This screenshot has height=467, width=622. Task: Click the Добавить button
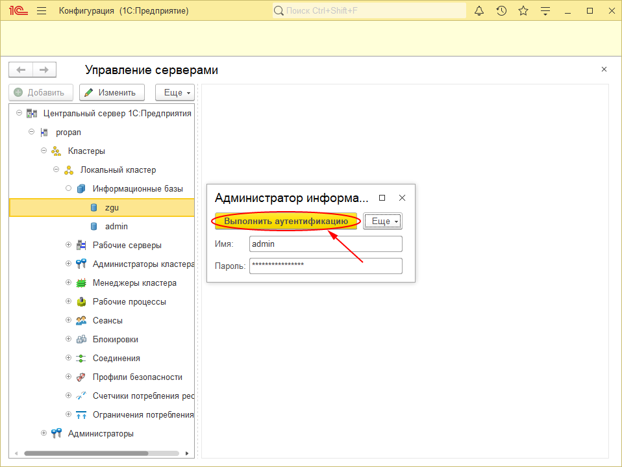click(x=41, y=92)
